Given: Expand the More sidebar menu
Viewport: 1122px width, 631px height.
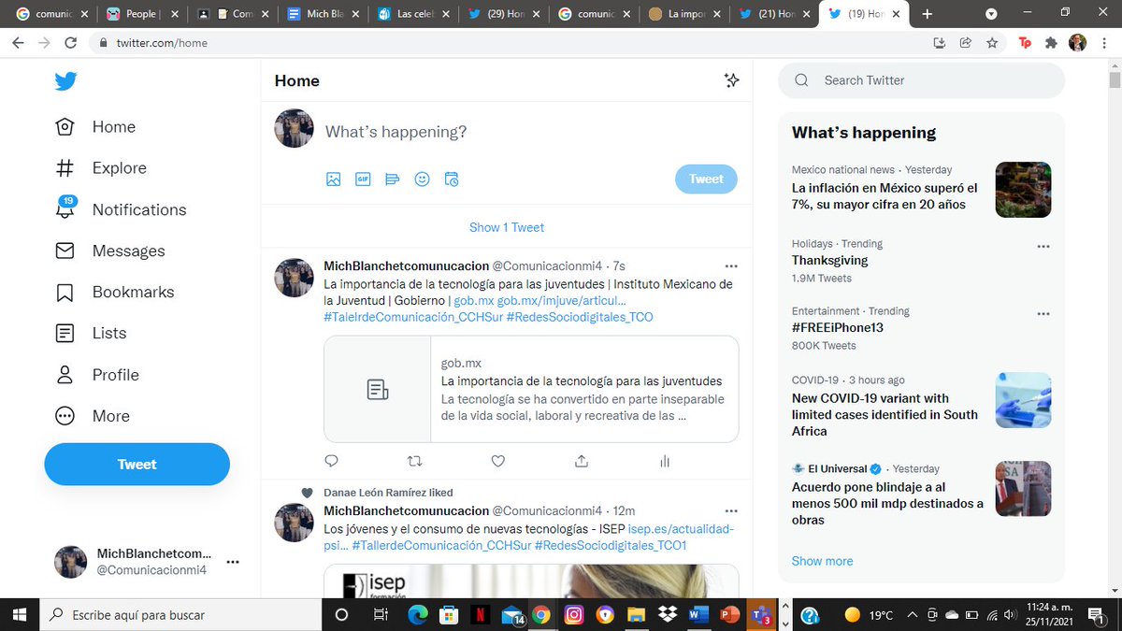Looking at the screenshot, I should [x=93, y=416].
